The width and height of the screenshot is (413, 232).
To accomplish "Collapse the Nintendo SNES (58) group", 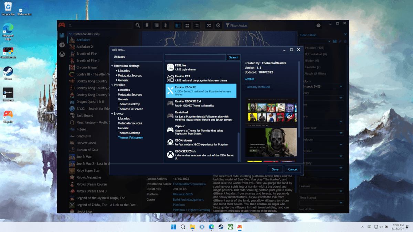I will [x=70, y=34].
